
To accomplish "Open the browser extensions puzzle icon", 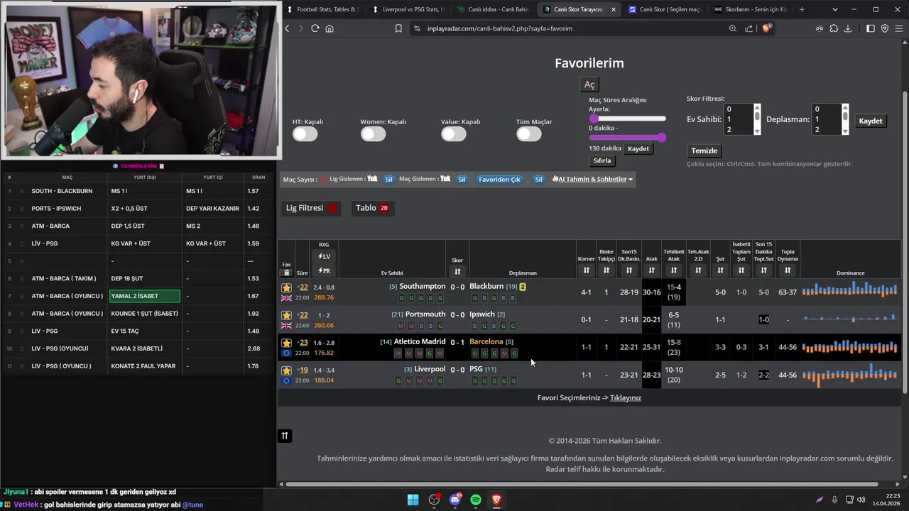I will click(x=834, y=28).
